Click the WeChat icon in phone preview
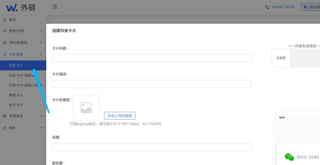320x165 pixels. tap(289, 157)
